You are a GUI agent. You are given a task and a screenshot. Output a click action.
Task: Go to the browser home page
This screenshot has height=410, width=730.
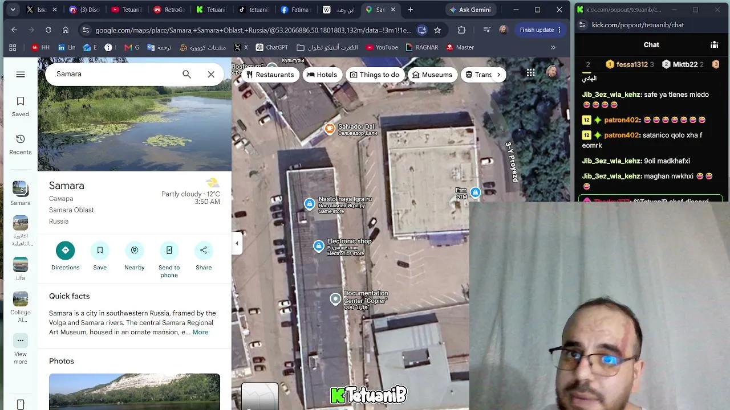(x=66, y=30)
